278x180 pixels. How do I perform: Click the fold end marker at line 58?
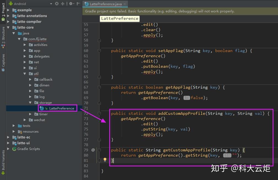[x=99, y=40]
